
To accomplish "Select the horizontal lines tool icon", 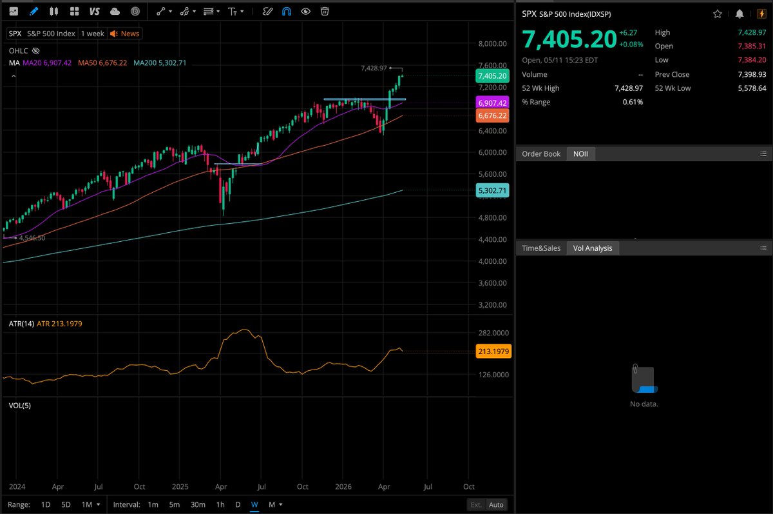I will (x=208, y=11).
